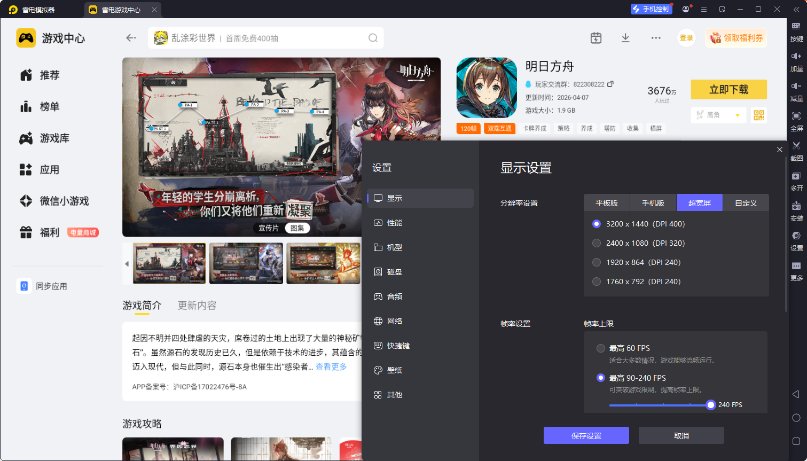Click 保存设置 button
The height and width of the screenshot is (461, 807).
(x=586, y=435)
